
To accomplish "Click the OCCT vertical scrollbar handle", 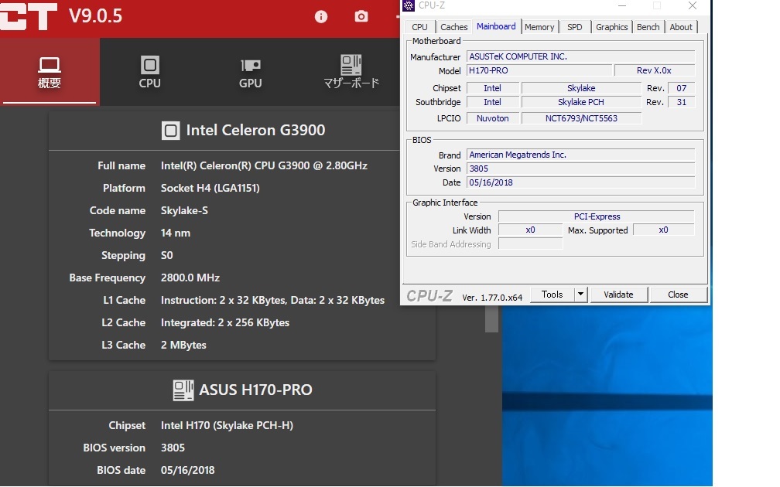I will (491, 318).
